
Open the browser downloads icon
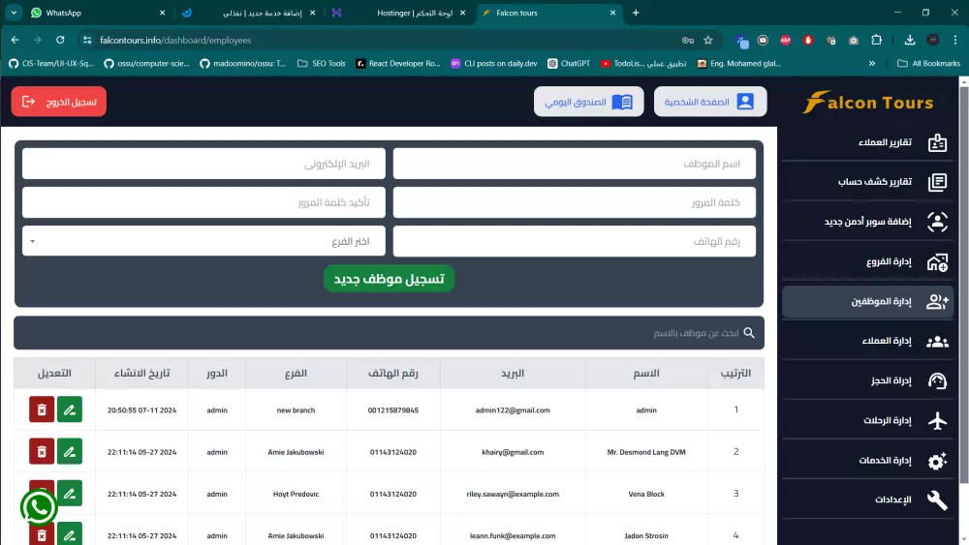tap(910, 40)
